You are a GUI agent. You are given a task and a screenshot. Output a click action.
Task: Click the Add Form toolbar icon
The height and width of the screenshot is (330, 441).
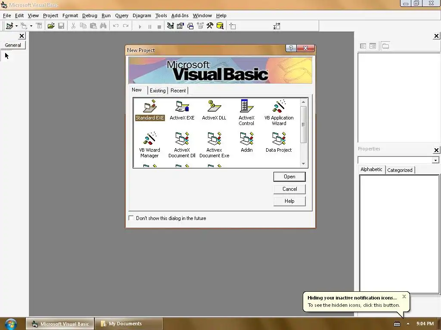tap(24, 26)
